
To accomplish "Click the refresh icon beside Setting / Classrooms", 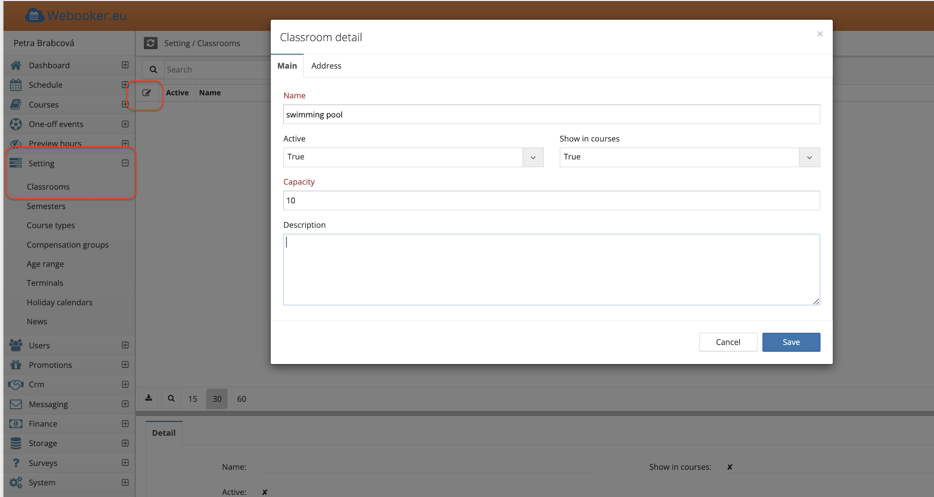I will [151, 43].
